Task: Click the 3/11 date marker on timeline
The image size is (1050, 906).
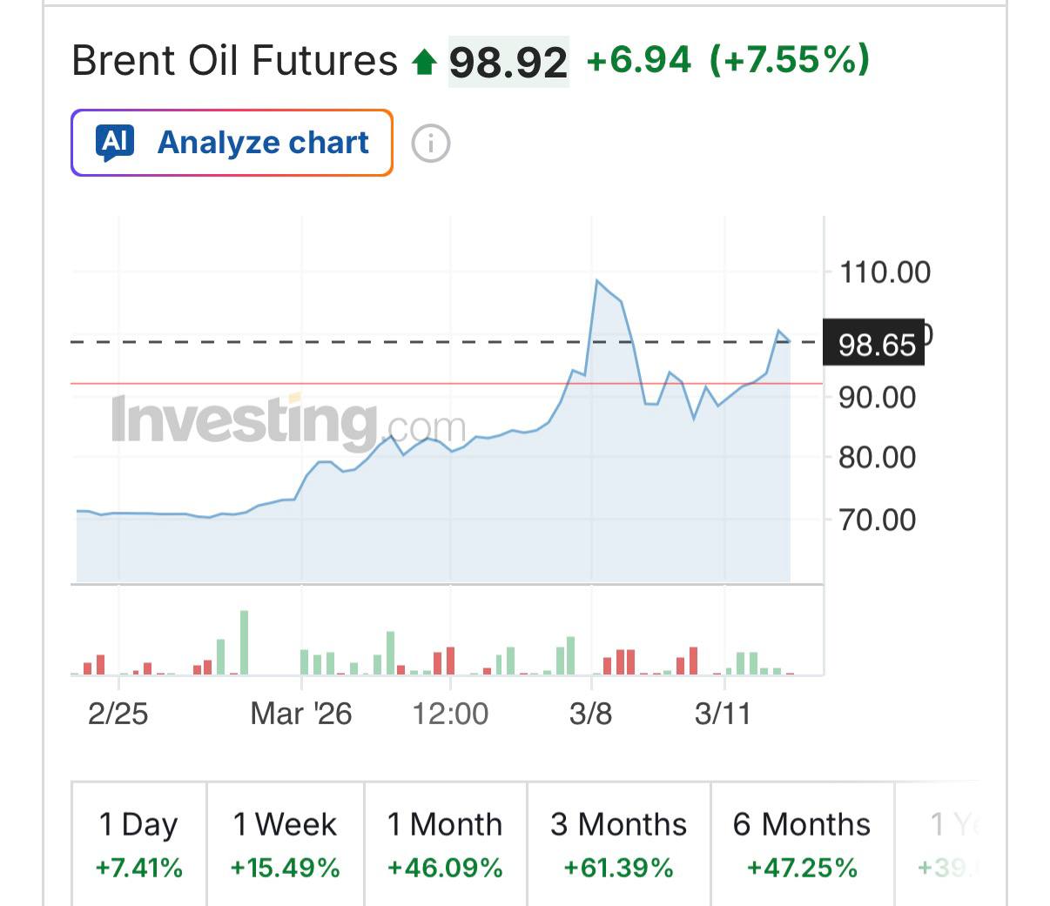Action: pyautogui.click(x=723, y=714)
